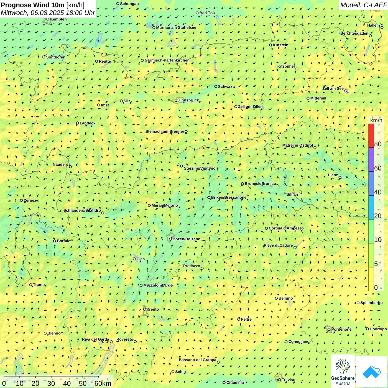Click the Bormio city label
Screen dimensions: 388x388
[x=63, y=241]
